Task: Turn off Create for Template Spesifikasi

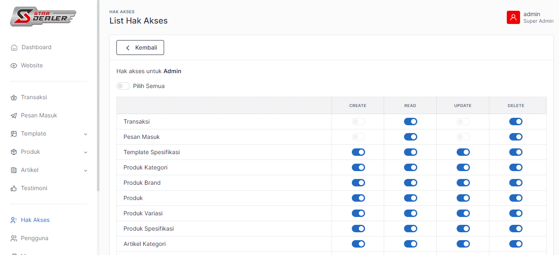Action: (x=358, y=152)
